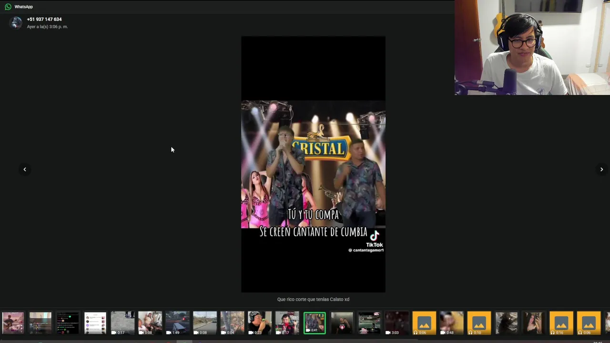Image resolution: width=610 pixels, height=343 pixels.
Task: Open the woman selfie image thumbnail
Action: click(534, 323)
